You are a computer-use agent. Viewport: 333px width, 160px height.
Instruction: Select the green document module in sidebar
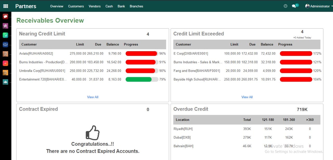[5, 35]
